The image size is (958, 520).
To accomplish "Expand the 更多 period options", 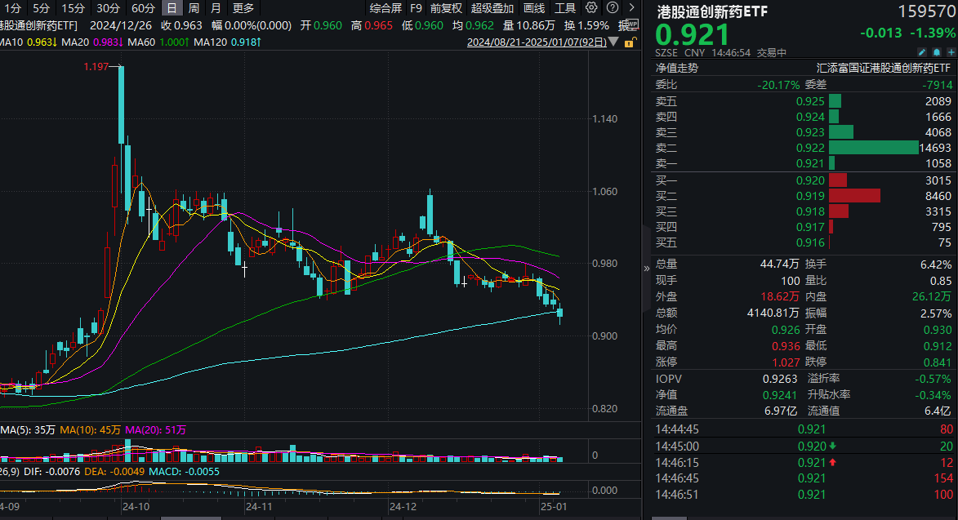I will point(243,8).
